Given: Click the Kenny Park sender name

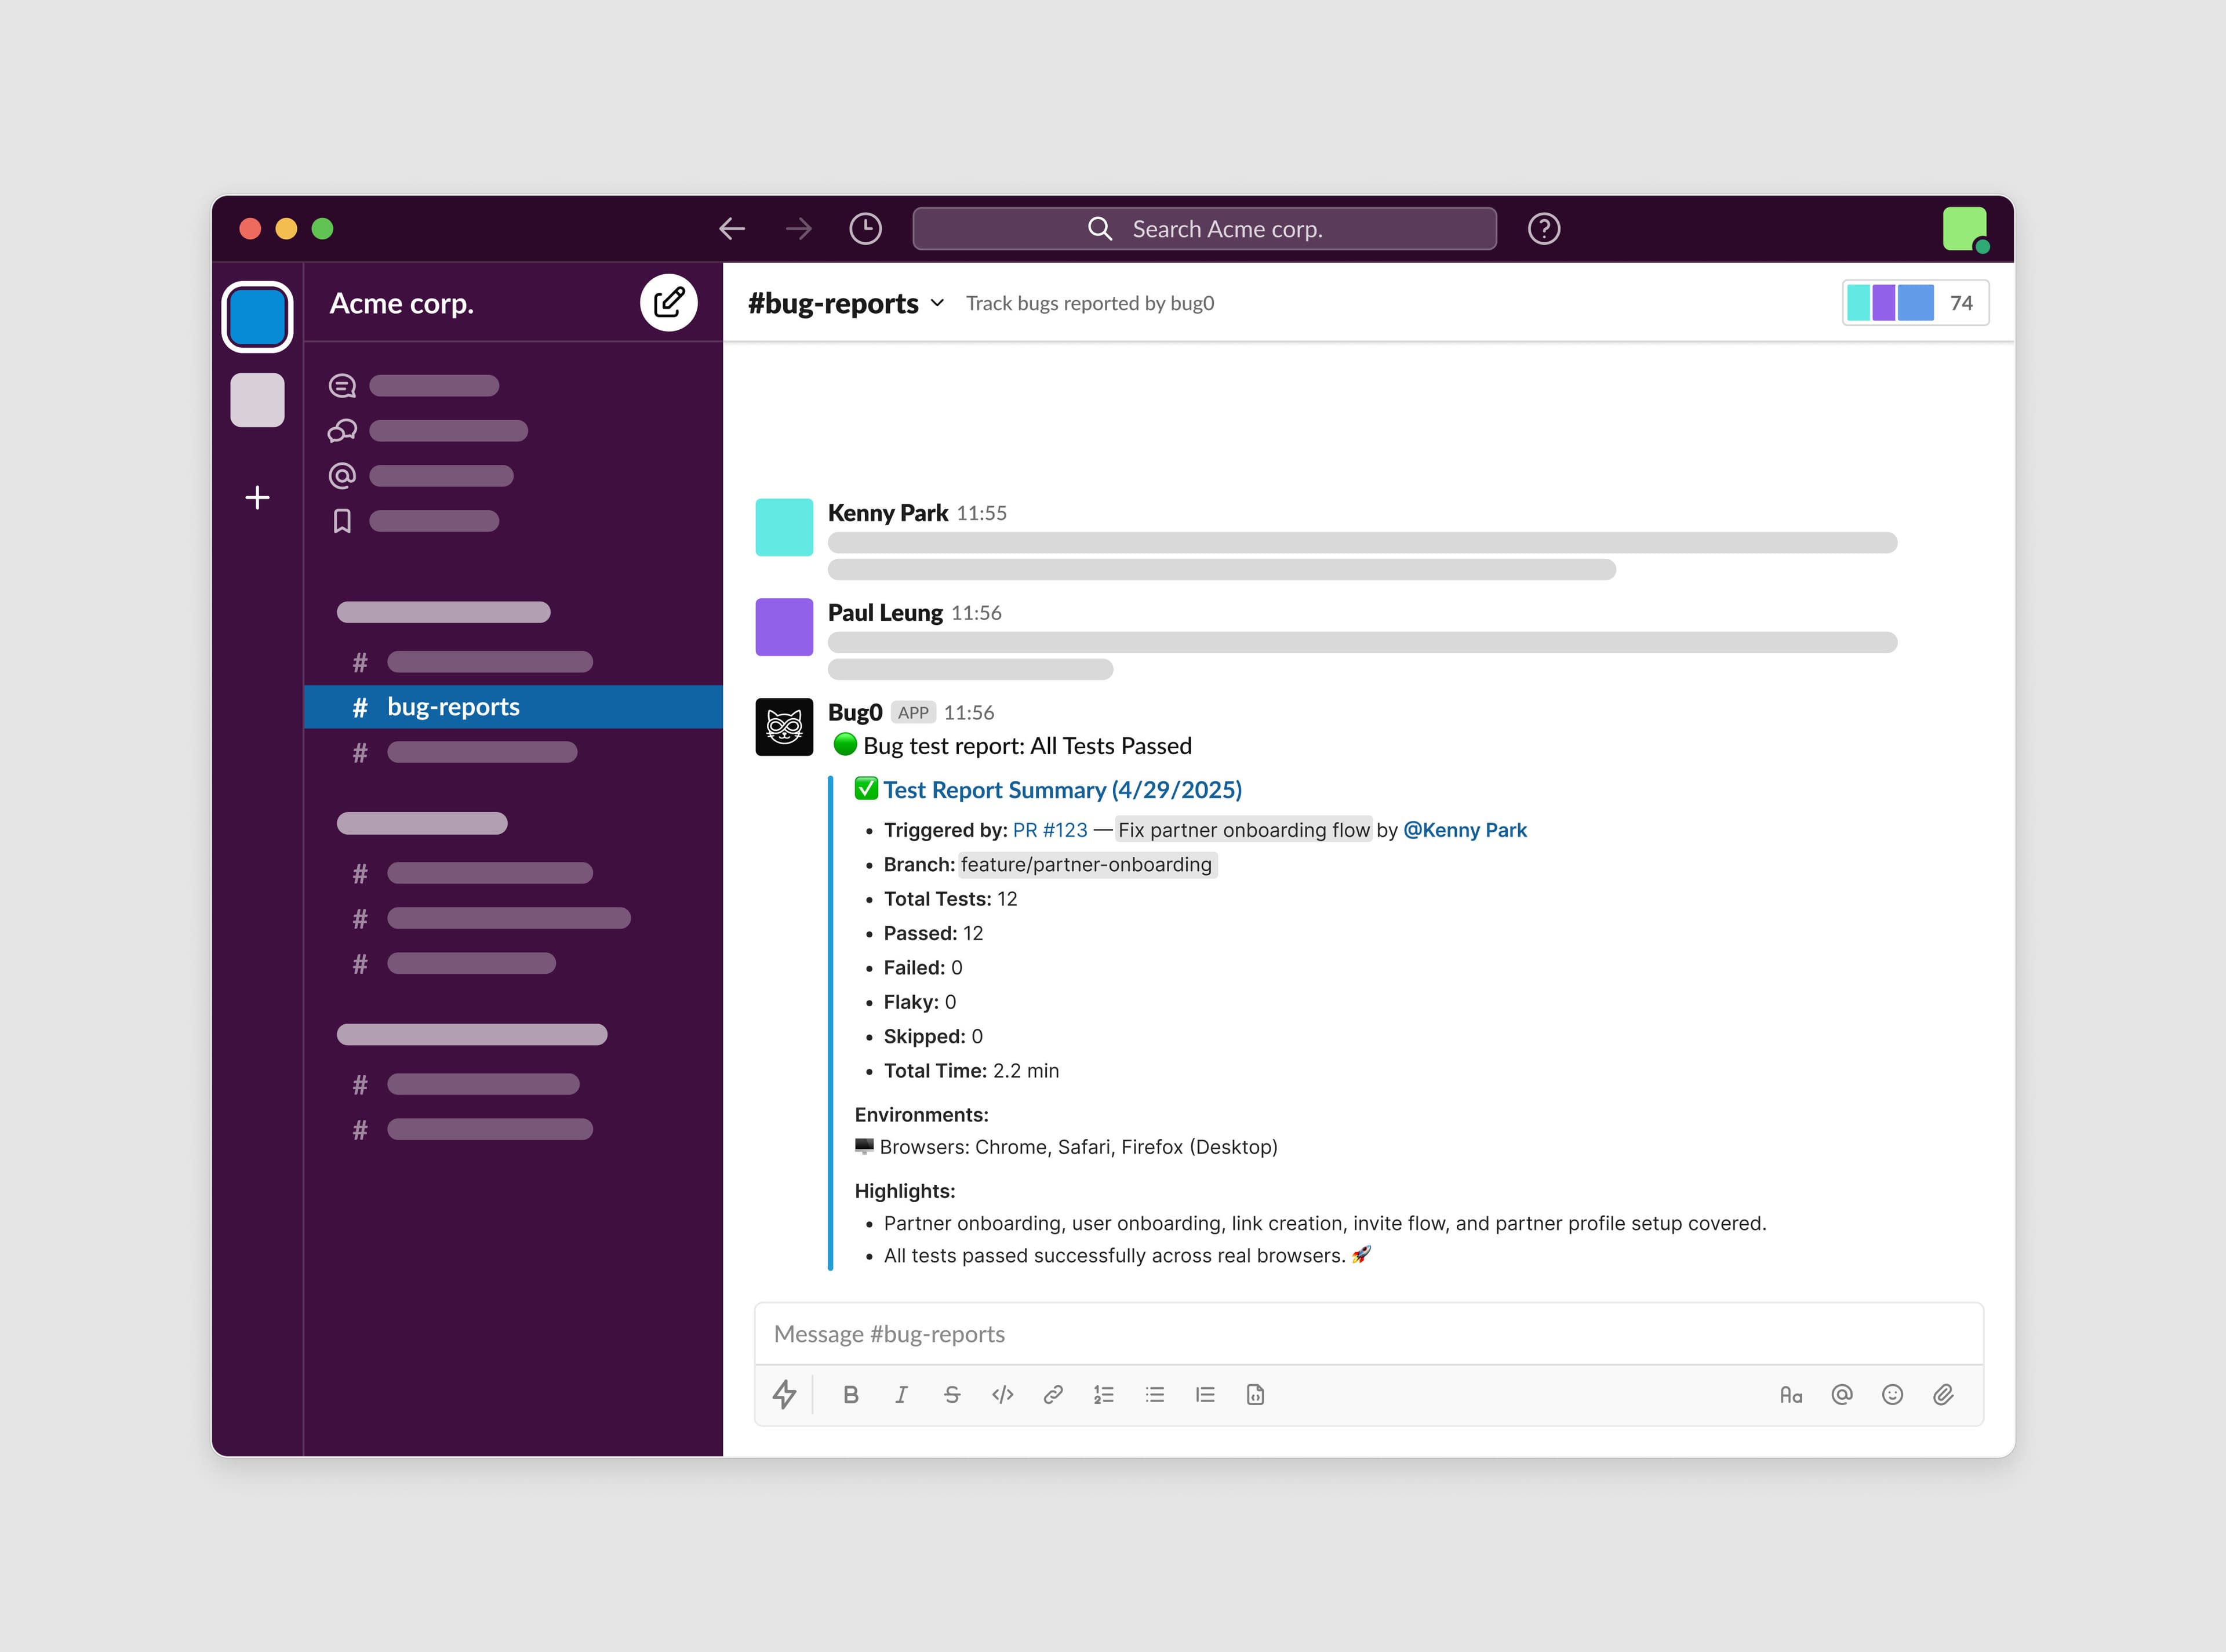Looking at the screenshot, I should [888, 513].
